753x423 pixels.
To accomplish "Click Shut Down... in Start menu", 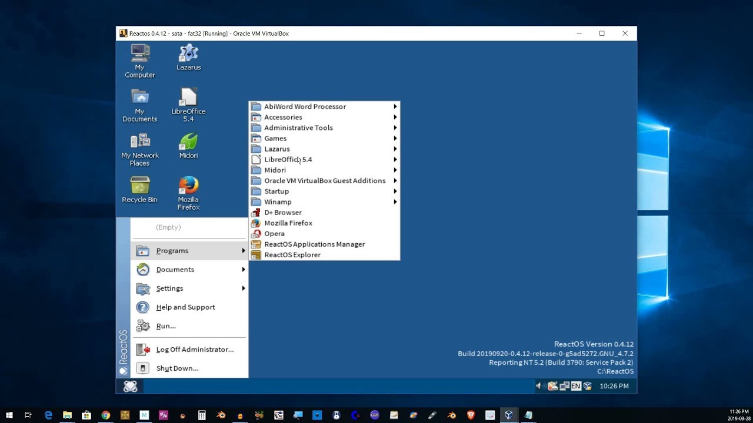I will pos(189,368).
